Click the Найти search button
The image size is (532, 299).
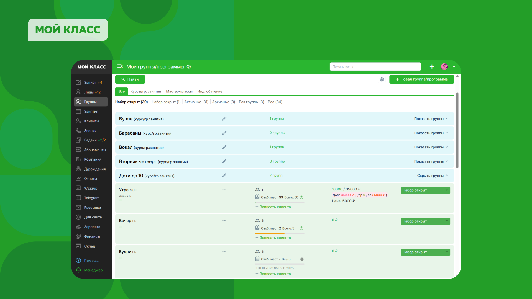tap(130, 79)
